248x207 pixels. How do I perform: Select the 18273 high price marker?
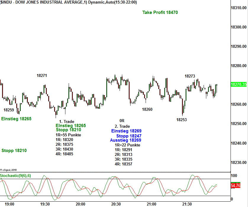pyautogui.click(x=190, y=76)
